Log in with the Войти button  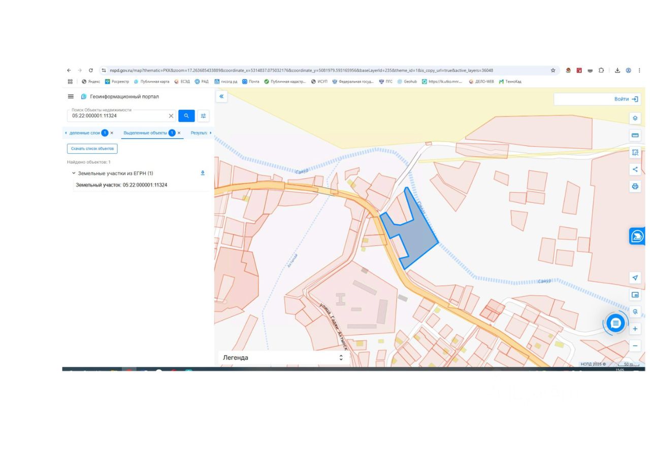coord(626,99)
